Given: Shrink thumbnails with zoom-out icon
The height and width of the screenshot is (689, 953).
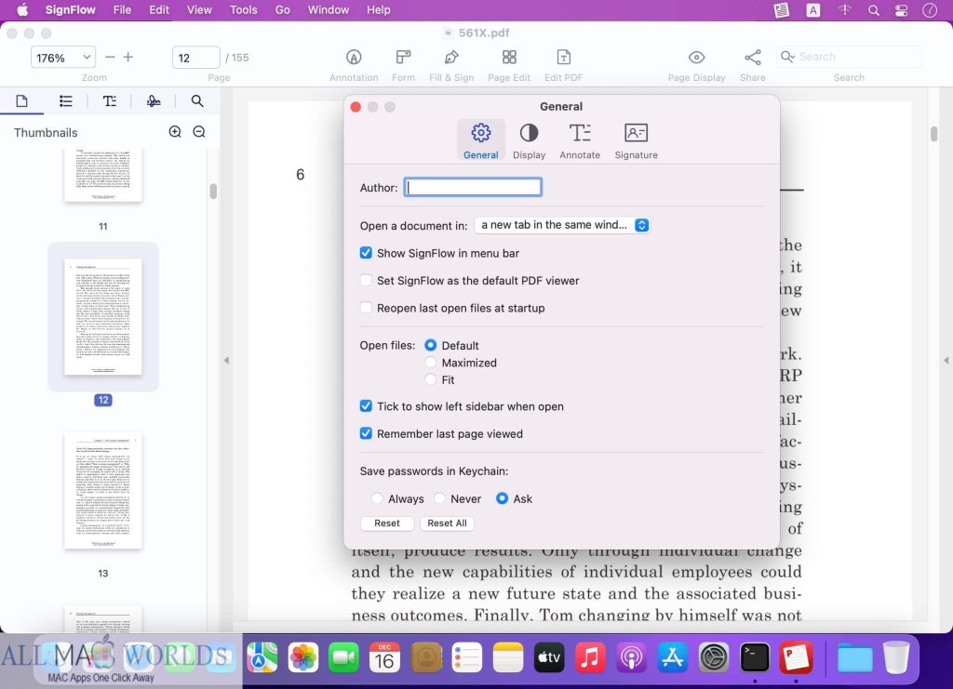Looking at the screenshot, I should (199, 132).
